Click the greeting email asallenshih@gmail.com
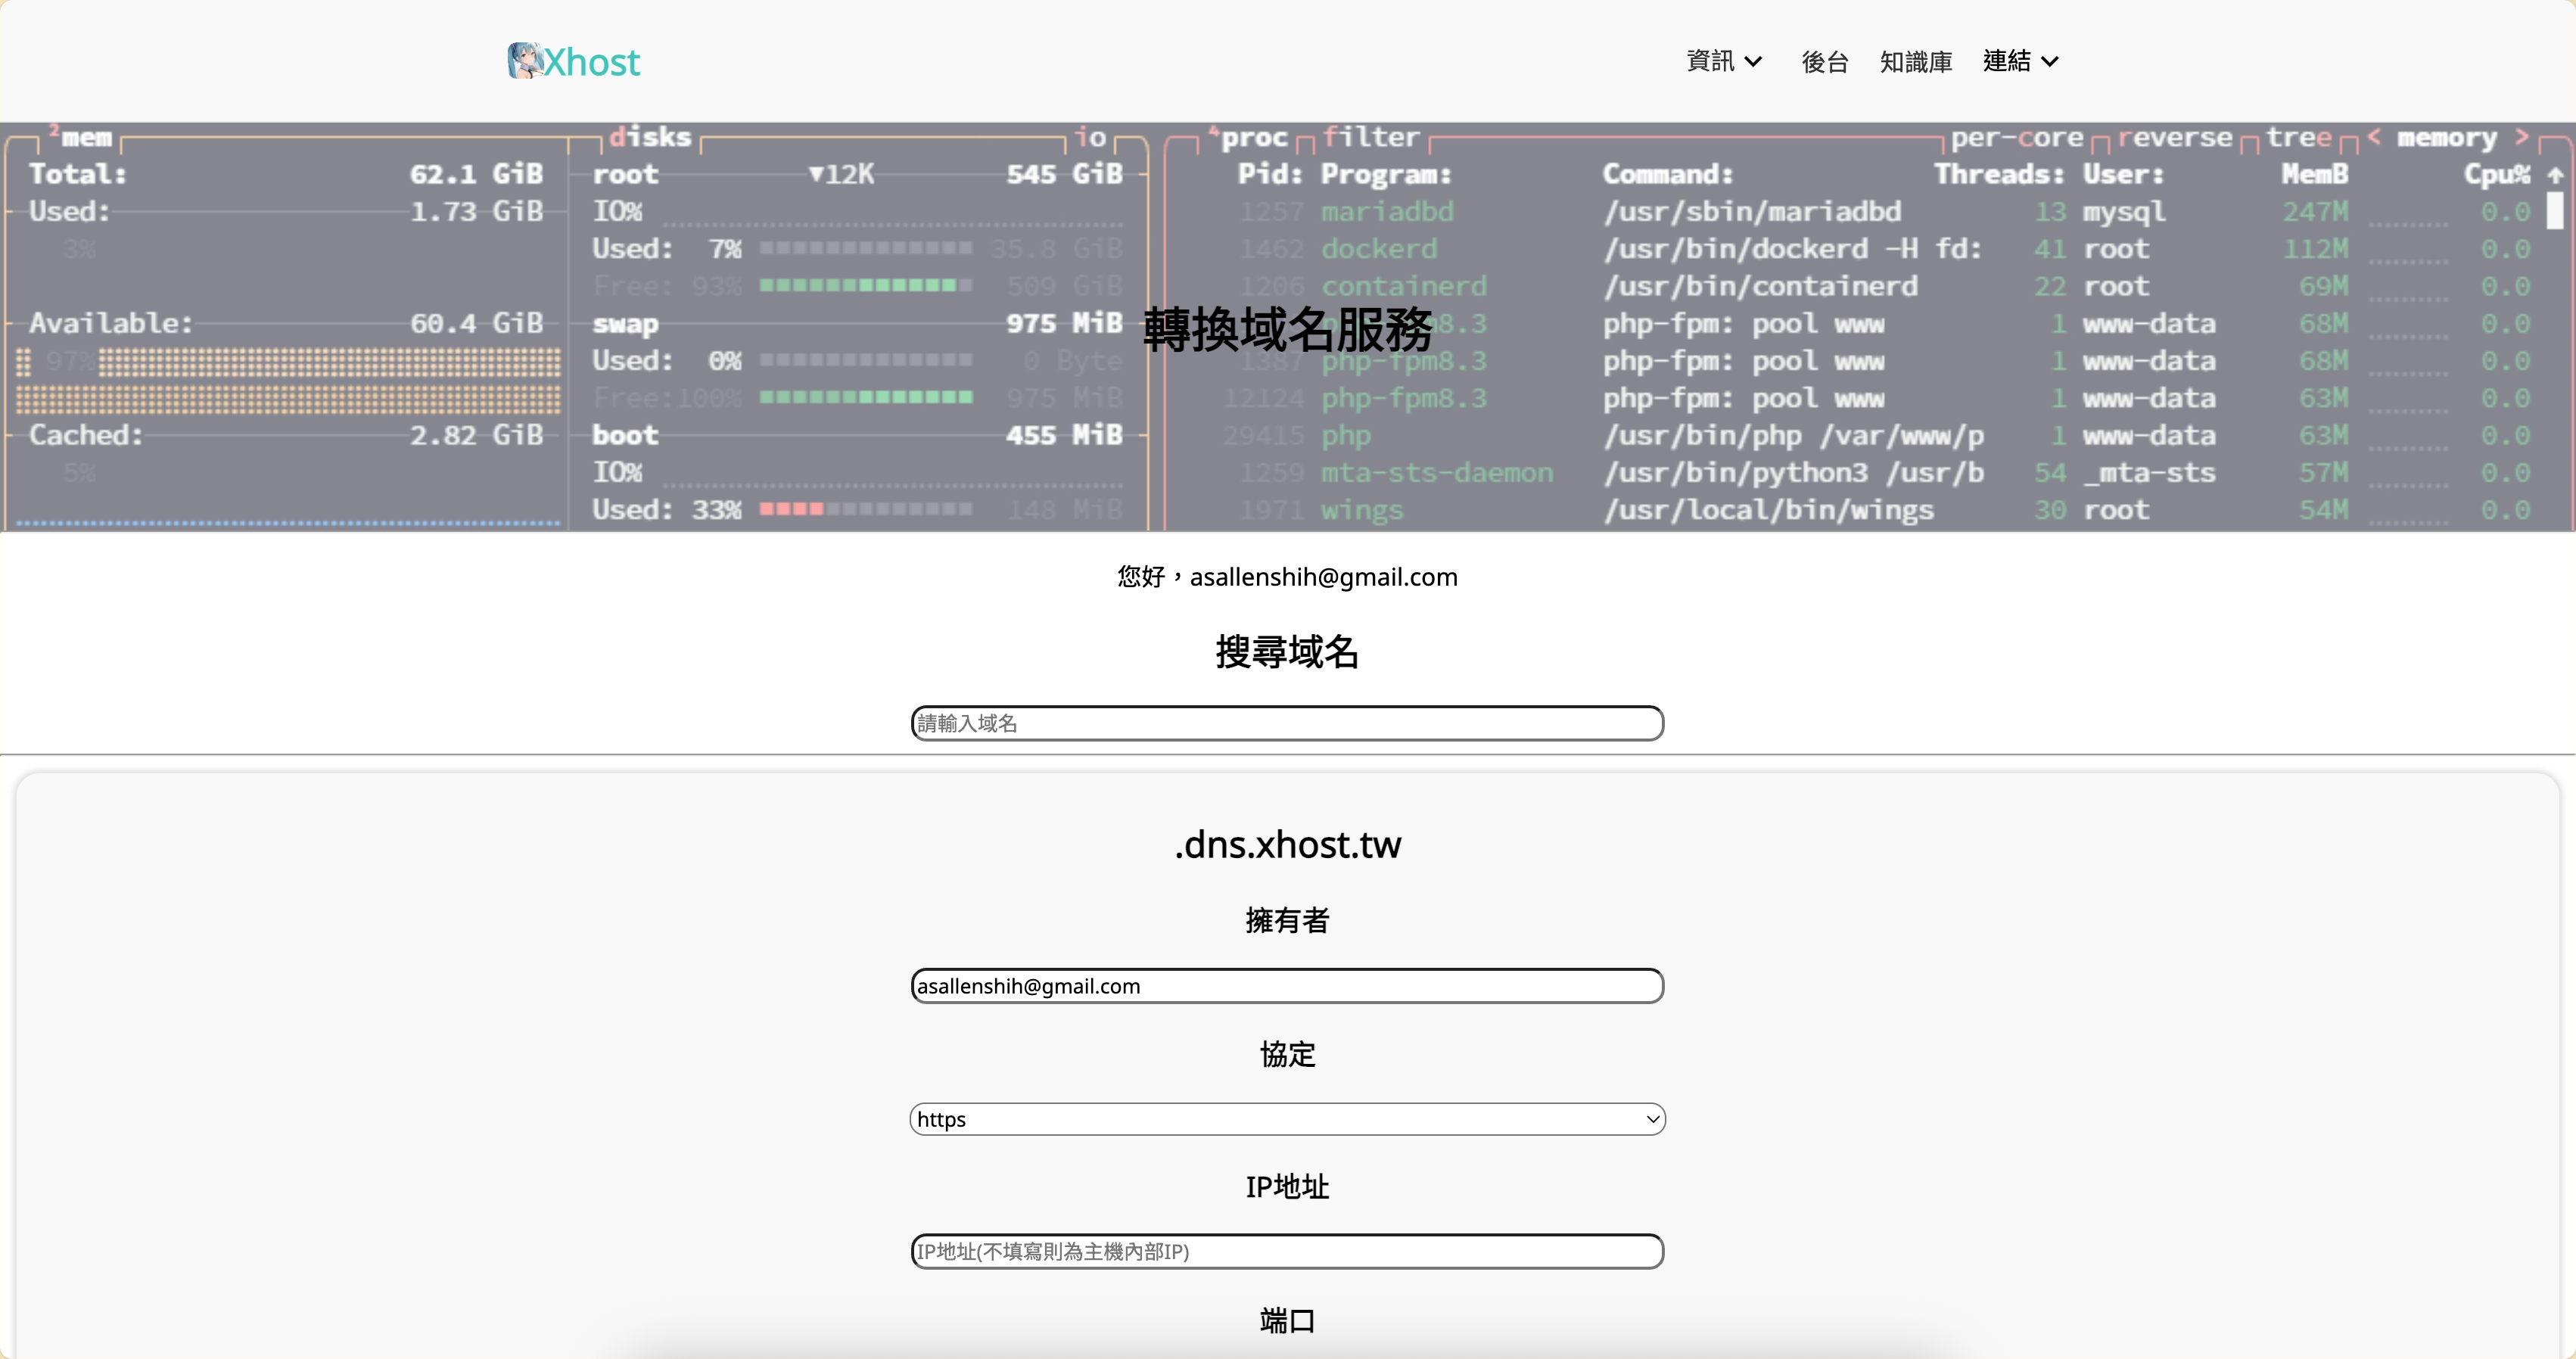Image resolution: width=2576 pixels, height=1359 pixels. 1323,577
